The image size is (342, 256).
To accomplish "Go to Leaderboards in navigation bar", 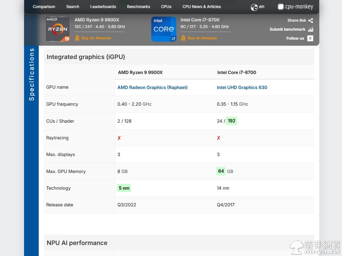I will point(103,7).
